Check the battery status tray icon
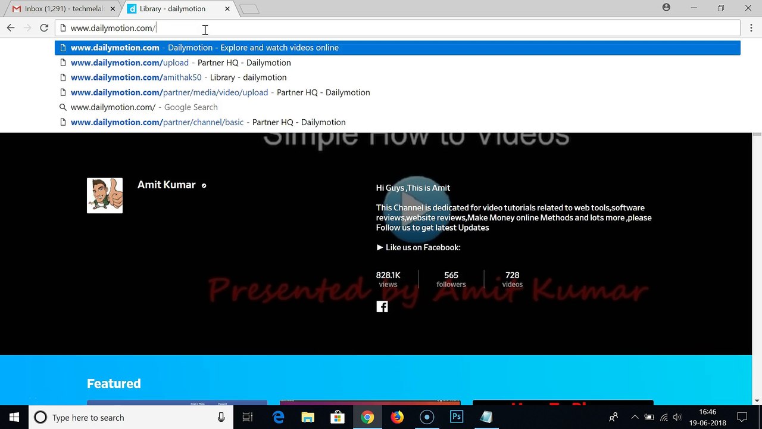The height and width of the screenshot is (429, 762). [x=649, y=417]
